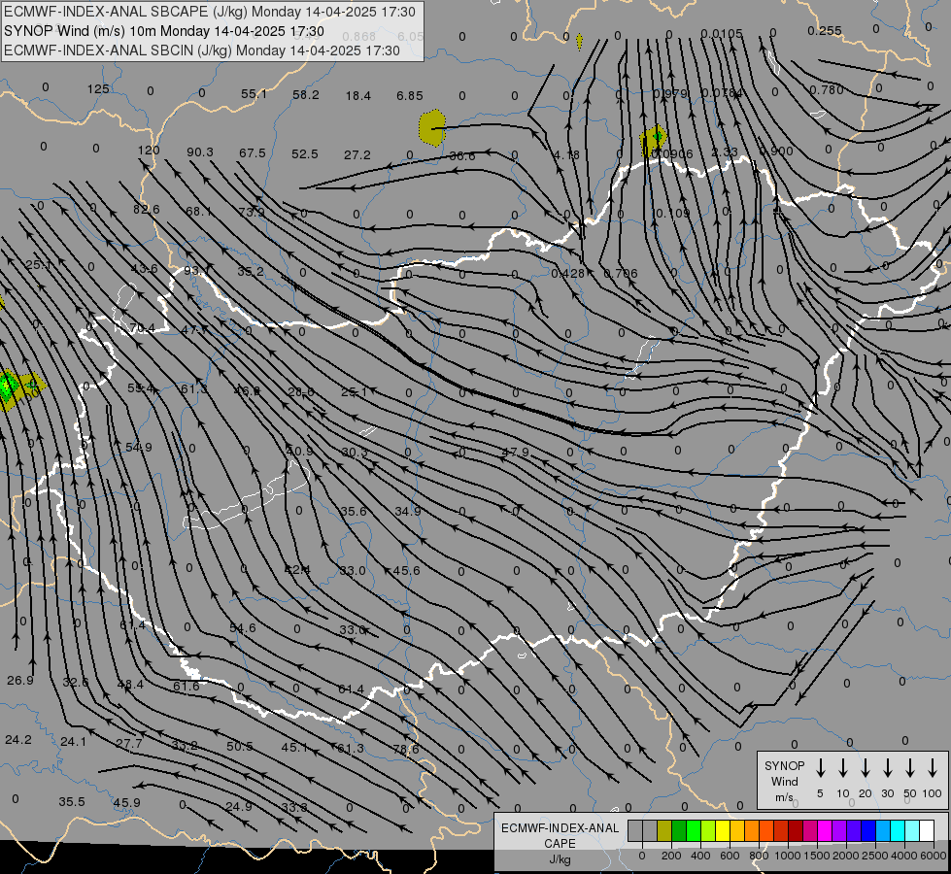Click the SBCAPE header line in the title box

click(x=209, y=12)
